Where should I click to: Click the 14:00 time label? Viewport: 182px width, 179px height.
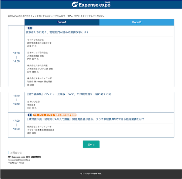point(16,61)
